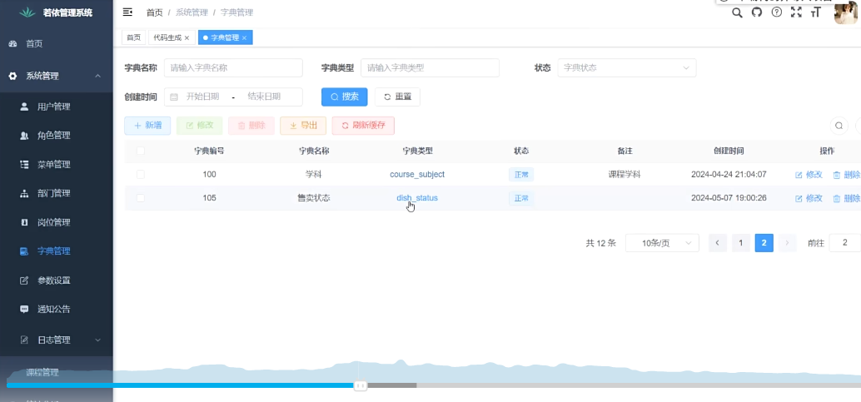Viewport: 861px width, 402px height.
Task: Focus the 字典类型 input field
Action: pos(430,68)
